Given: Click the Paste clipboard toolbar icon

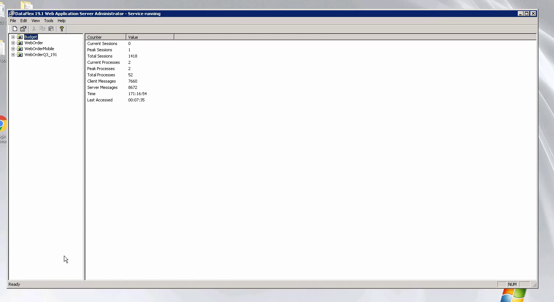Looking at the screenshot, I should click(x=51, y=29).
